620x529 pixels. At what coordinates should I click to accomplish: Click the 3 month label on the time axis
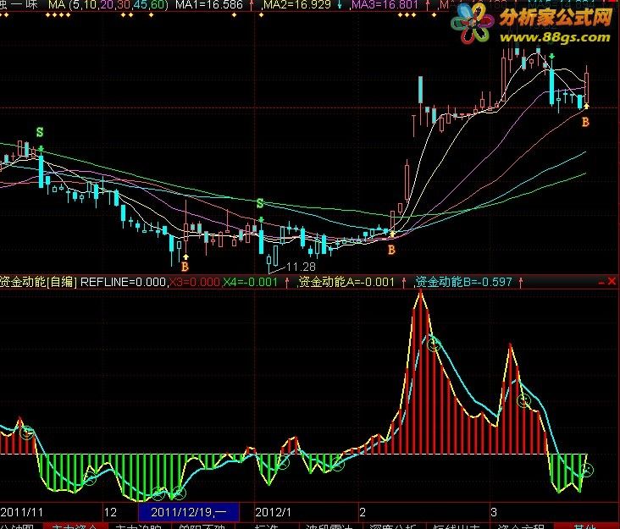pos(494,512)
